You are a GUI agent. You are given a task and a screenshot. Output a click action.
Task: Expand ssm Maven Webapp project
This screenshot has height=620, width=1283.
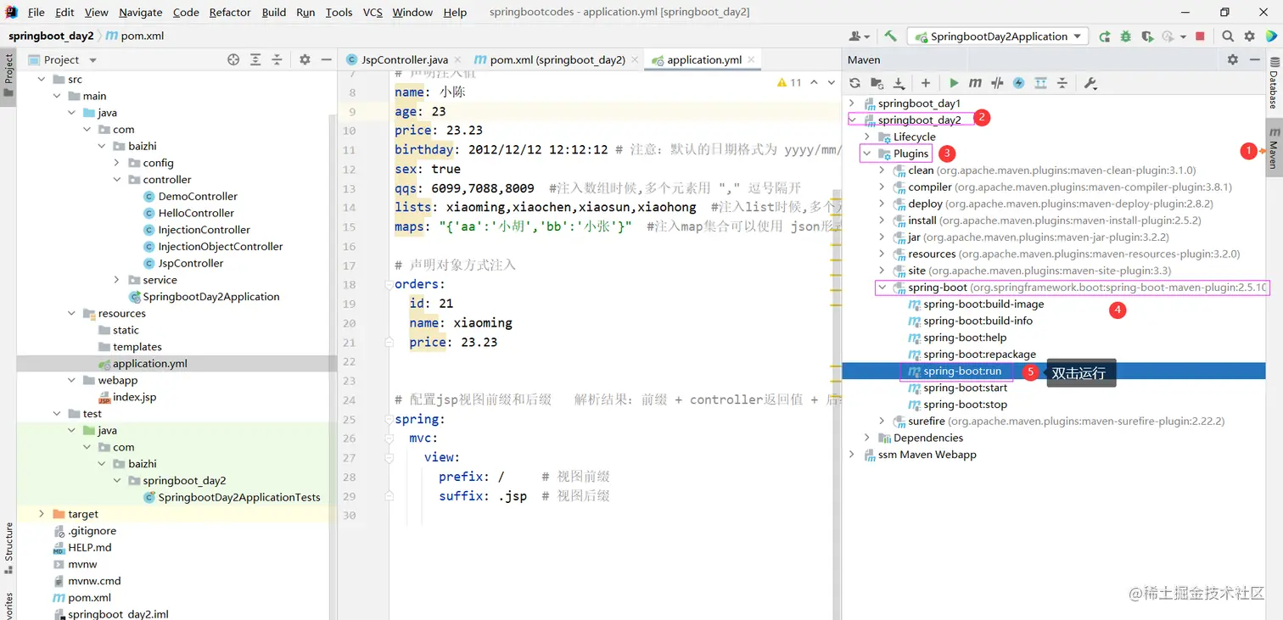tap(852, 455)
